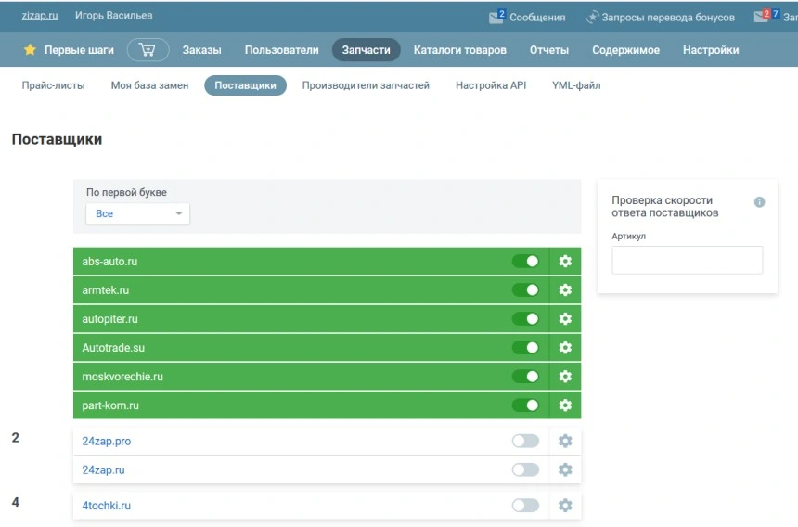Image resolution: width=798 pixels, height=527 pixels.
Task: Switch to Производители запчастей tab
Action: [x=366, y=85]
